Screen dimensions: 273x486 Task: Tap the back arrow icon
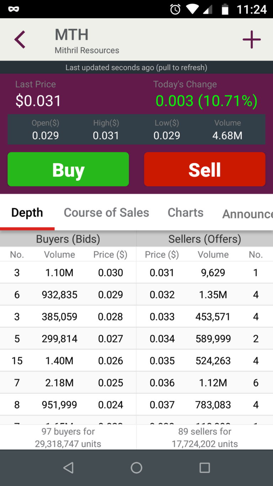click(x=20, y=40)
